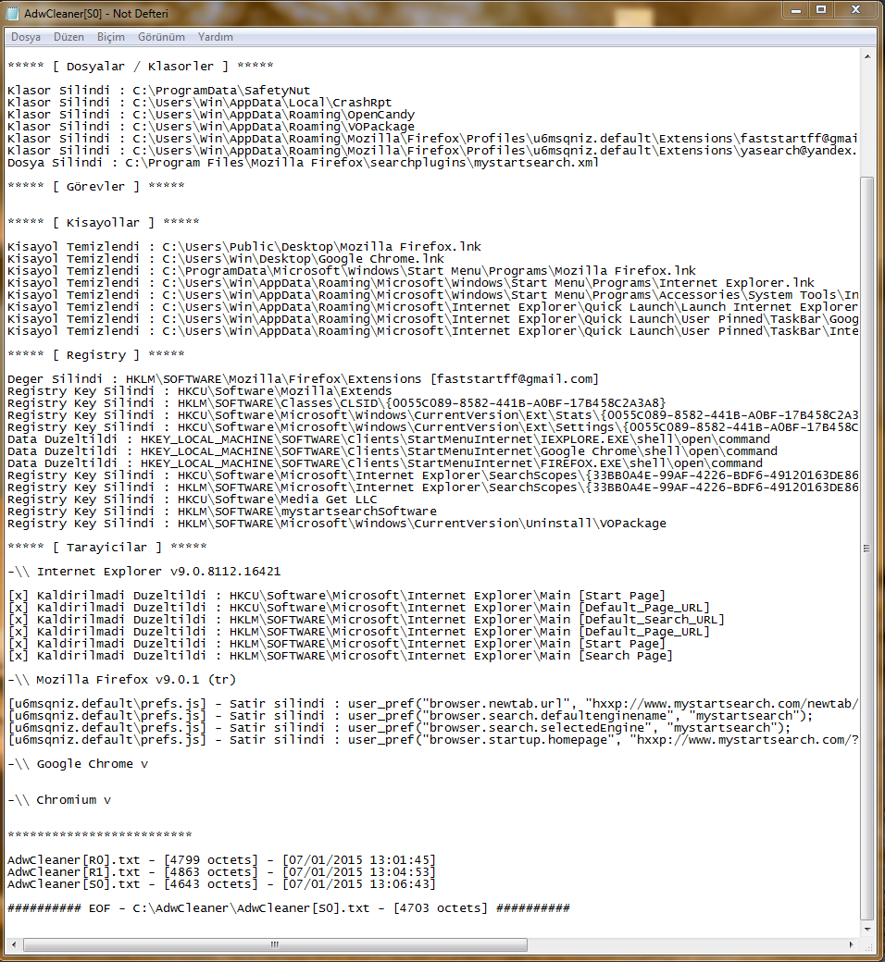Click the mystartsearch.xml deleted file line
This screenshot has width=885, height=962.
click(304, 163)
